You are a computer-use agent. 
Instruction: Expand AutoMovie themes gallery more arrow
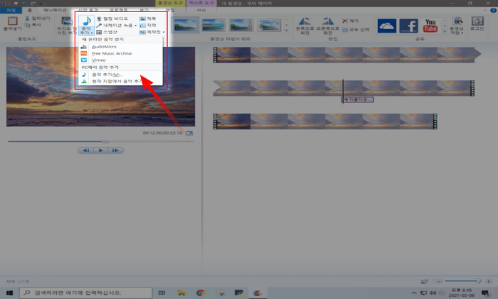(x=287, y=31)
